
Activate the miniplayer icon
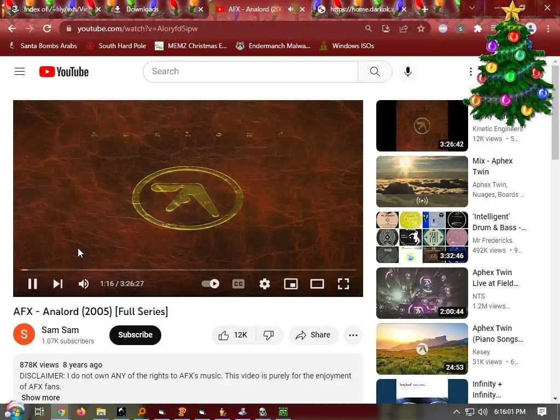point(291,284)
